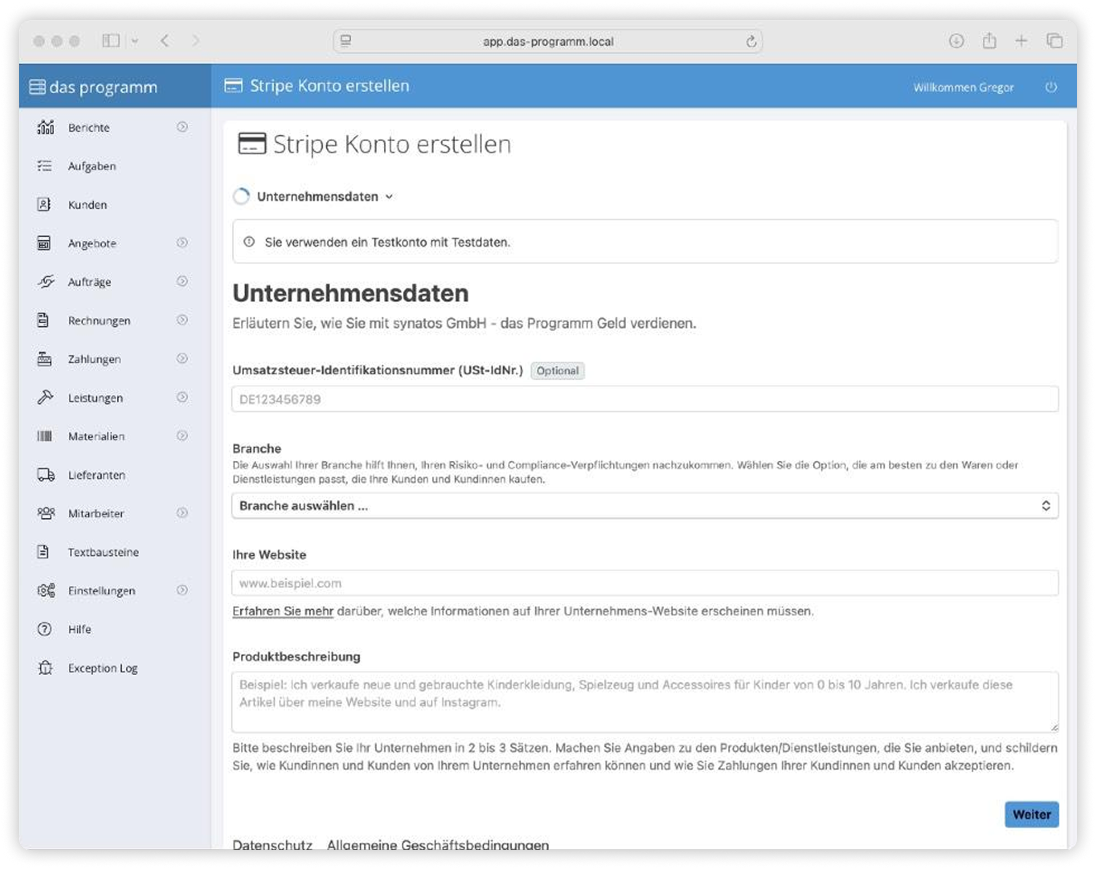This screenshot has height=869, width=1096.
Task: Click the Berichte chart icon in sidebar
Action: click(45, 127)
